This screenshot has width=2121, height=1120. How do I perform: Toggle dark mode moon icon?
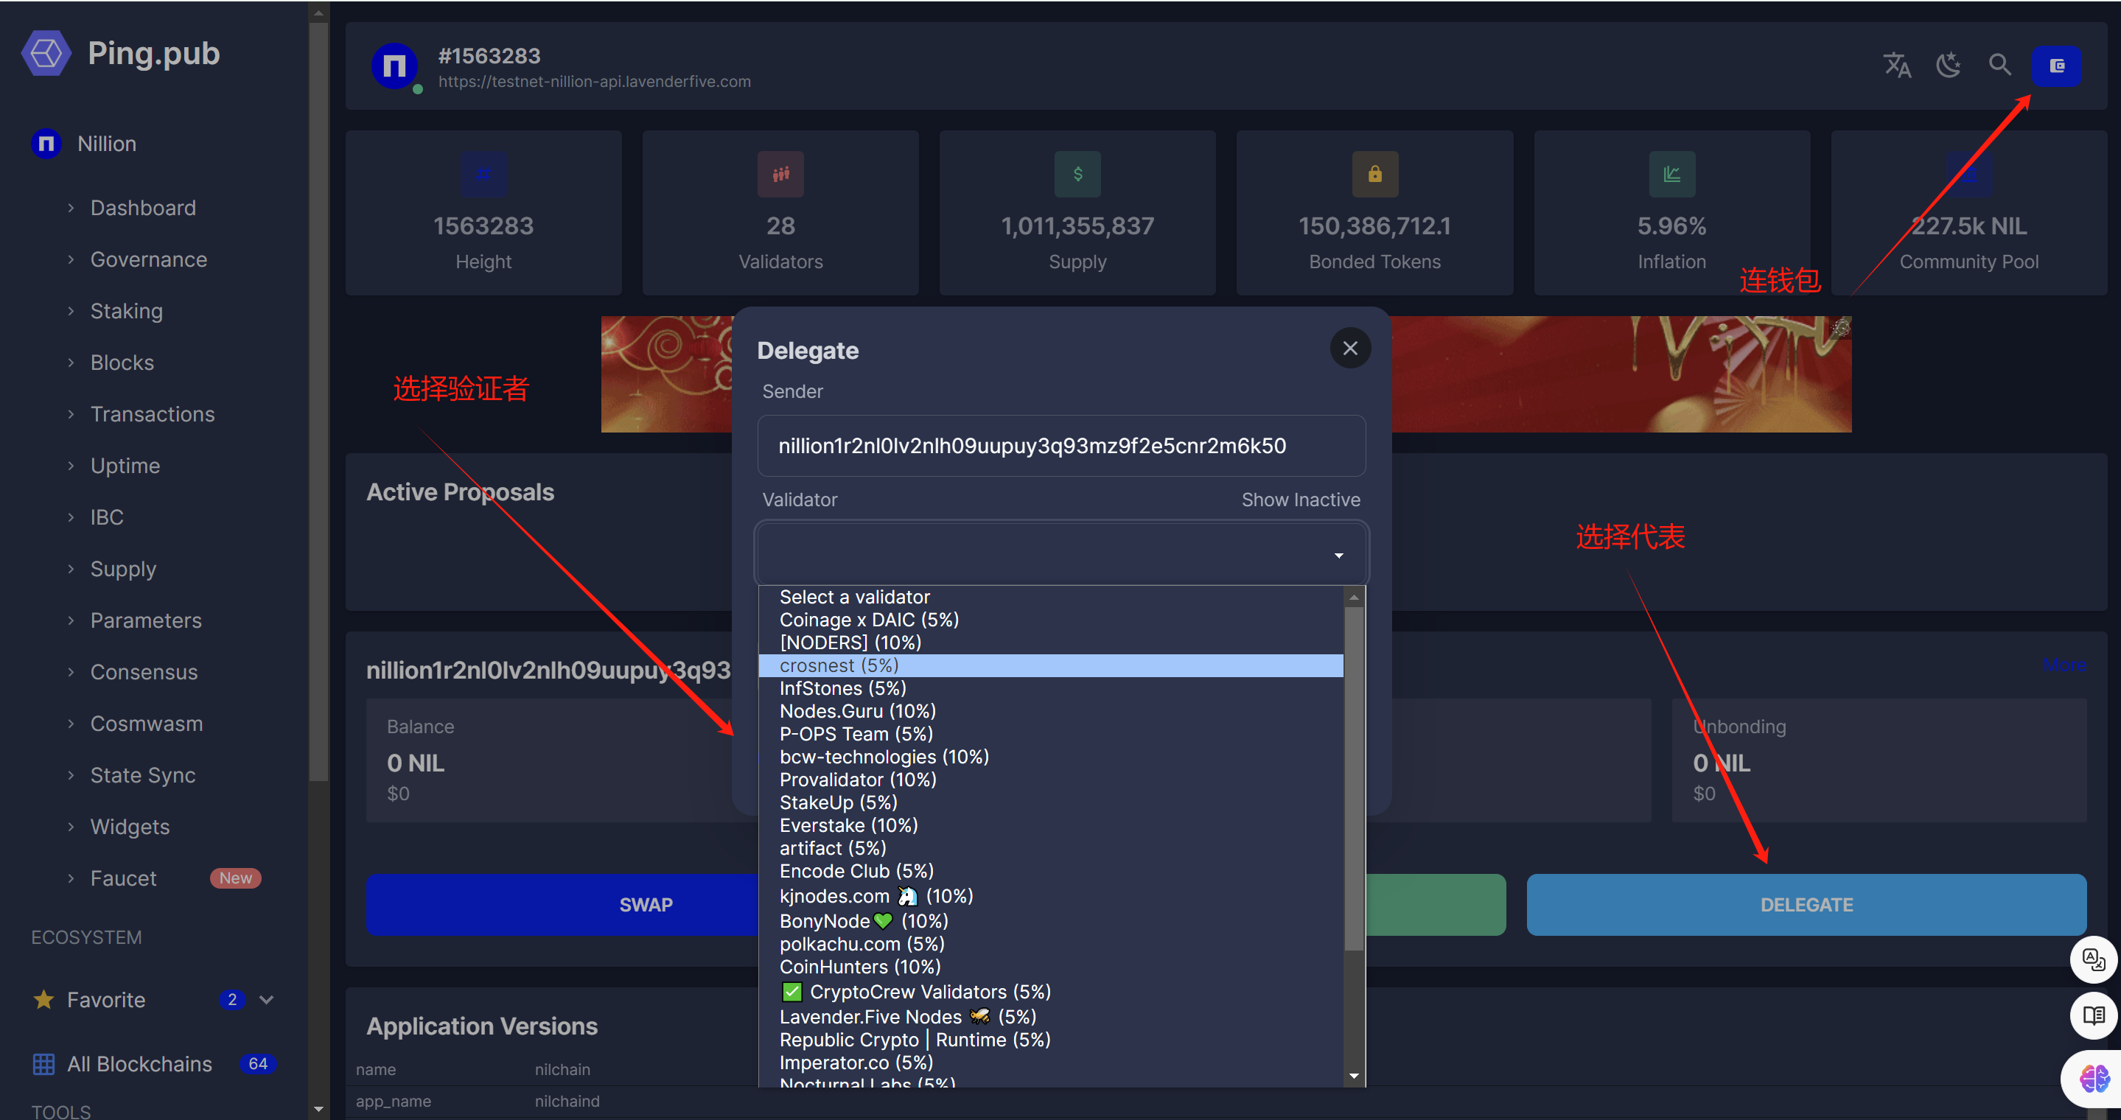(x=1948, y=65)
